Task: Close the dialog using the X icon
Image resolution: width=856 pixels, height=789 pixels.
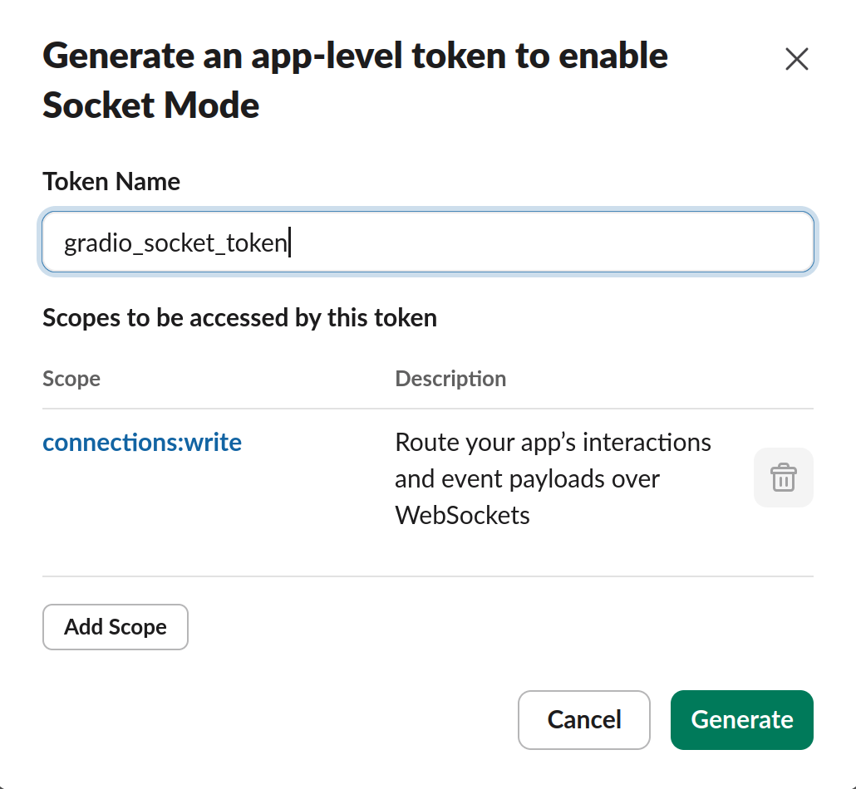Action: pos(796,59)
